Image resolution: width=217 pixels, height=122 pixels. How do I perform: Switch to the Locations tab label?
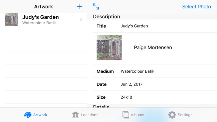point(90,115)
